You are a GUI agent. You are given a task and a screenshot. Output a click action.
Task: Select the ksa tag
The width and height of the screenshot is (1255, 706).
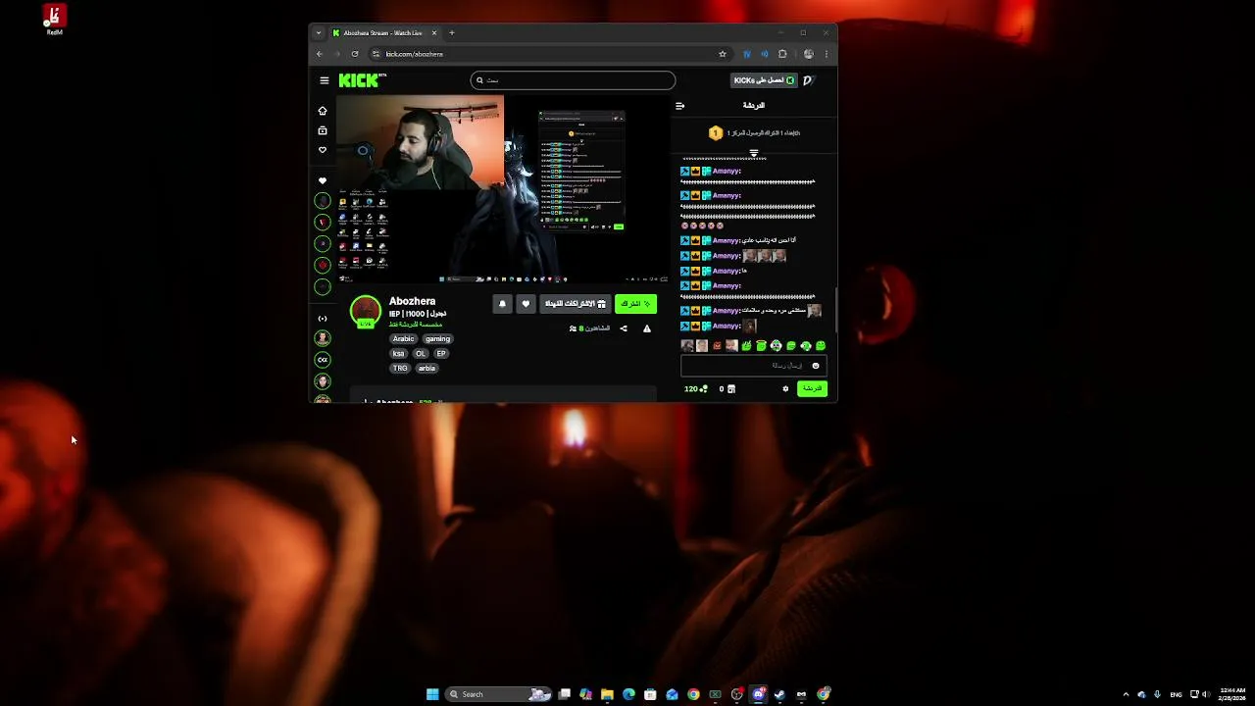tap(398, 354)
